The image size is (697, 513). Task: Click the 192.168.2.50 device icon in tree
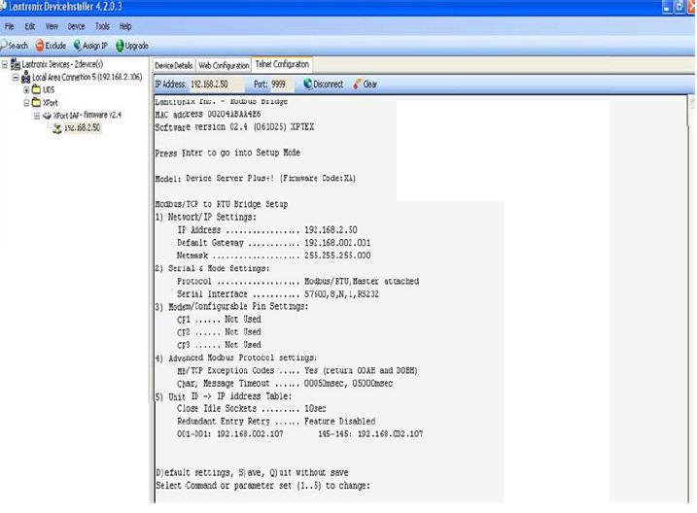(57, 128)
